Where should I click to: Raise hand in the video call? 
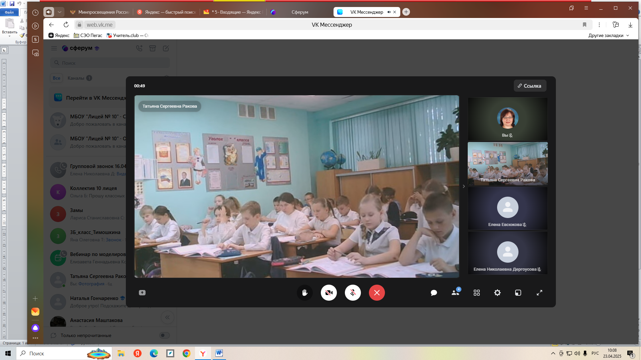(x=304, y=293)
